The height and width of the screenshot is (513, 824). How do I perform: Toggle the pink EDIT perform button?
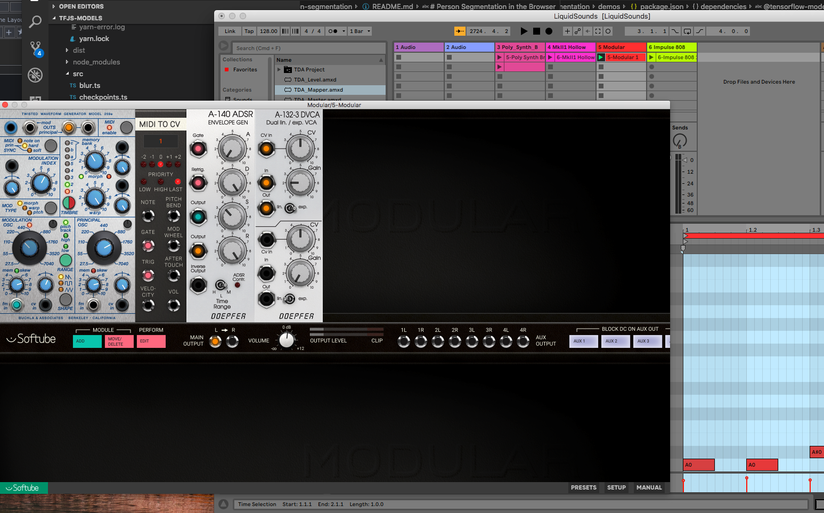tap(151, 341)
